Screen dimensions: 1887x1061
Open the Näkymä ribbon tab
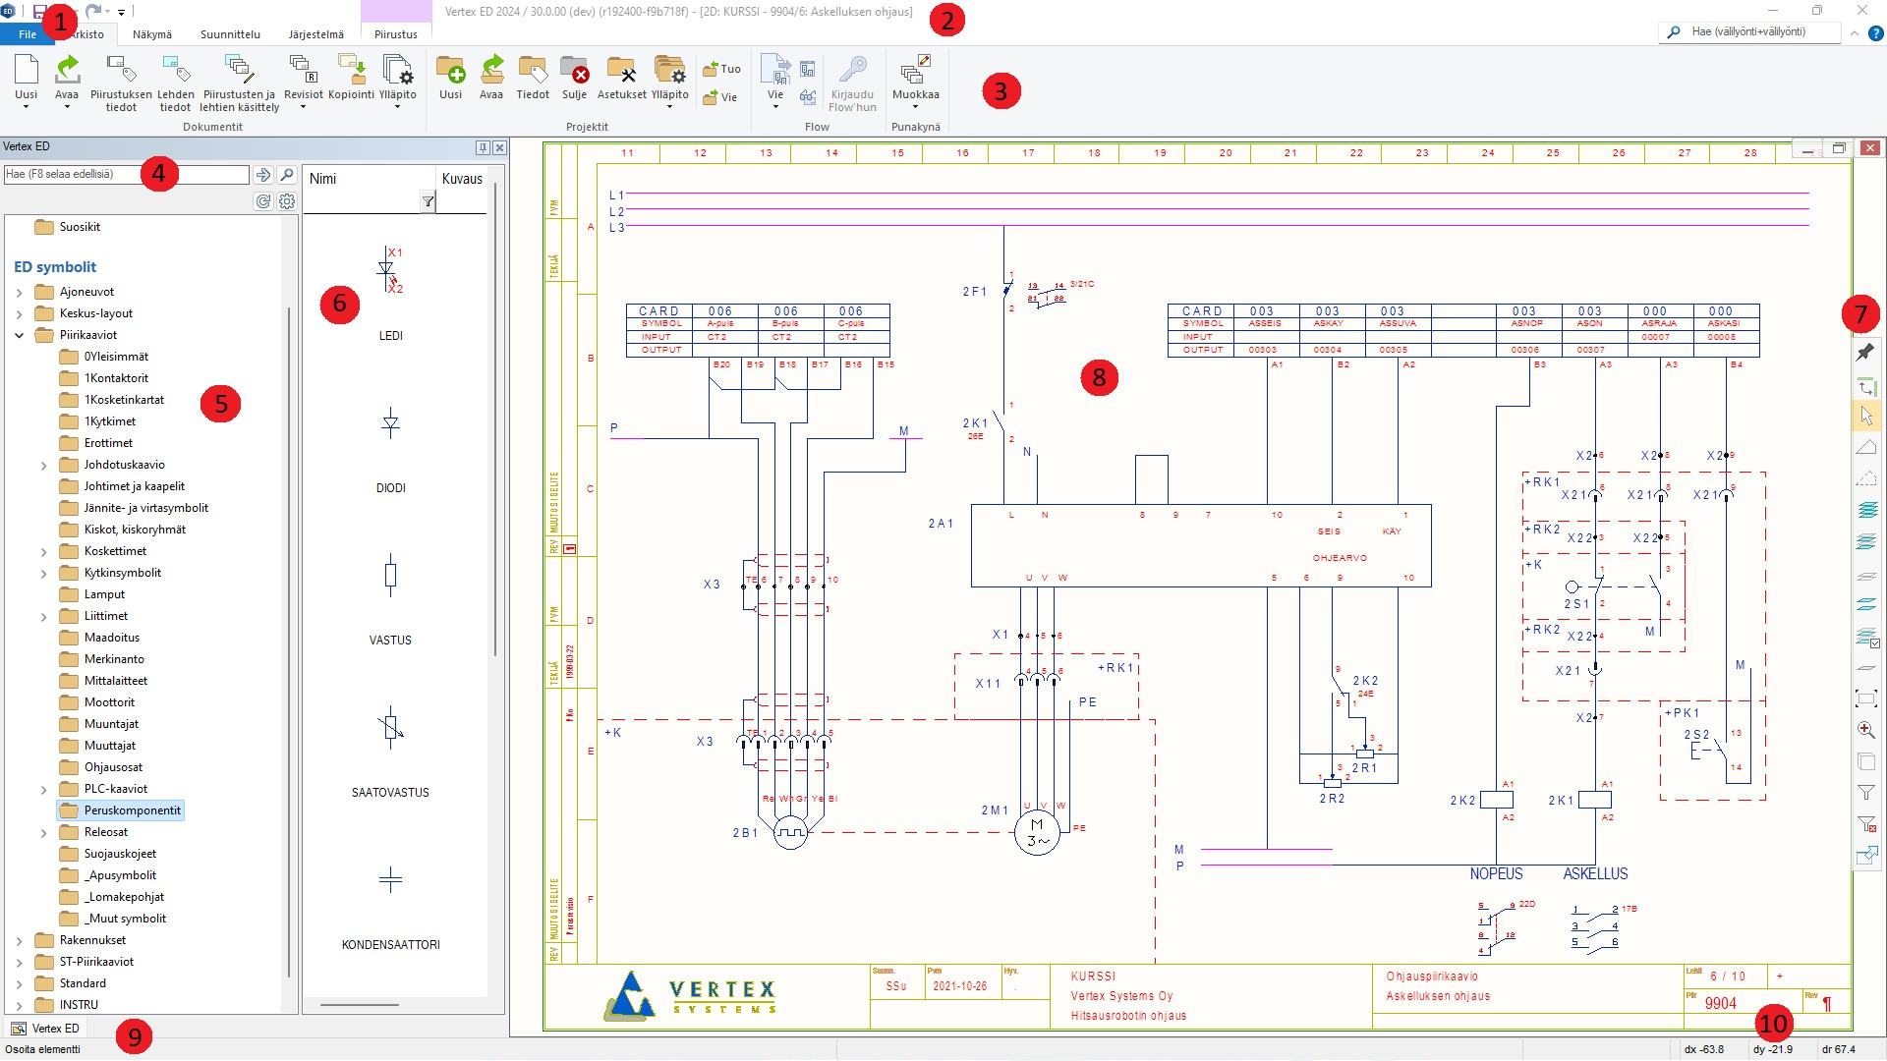pyautogui.click(x=152, y=34)
